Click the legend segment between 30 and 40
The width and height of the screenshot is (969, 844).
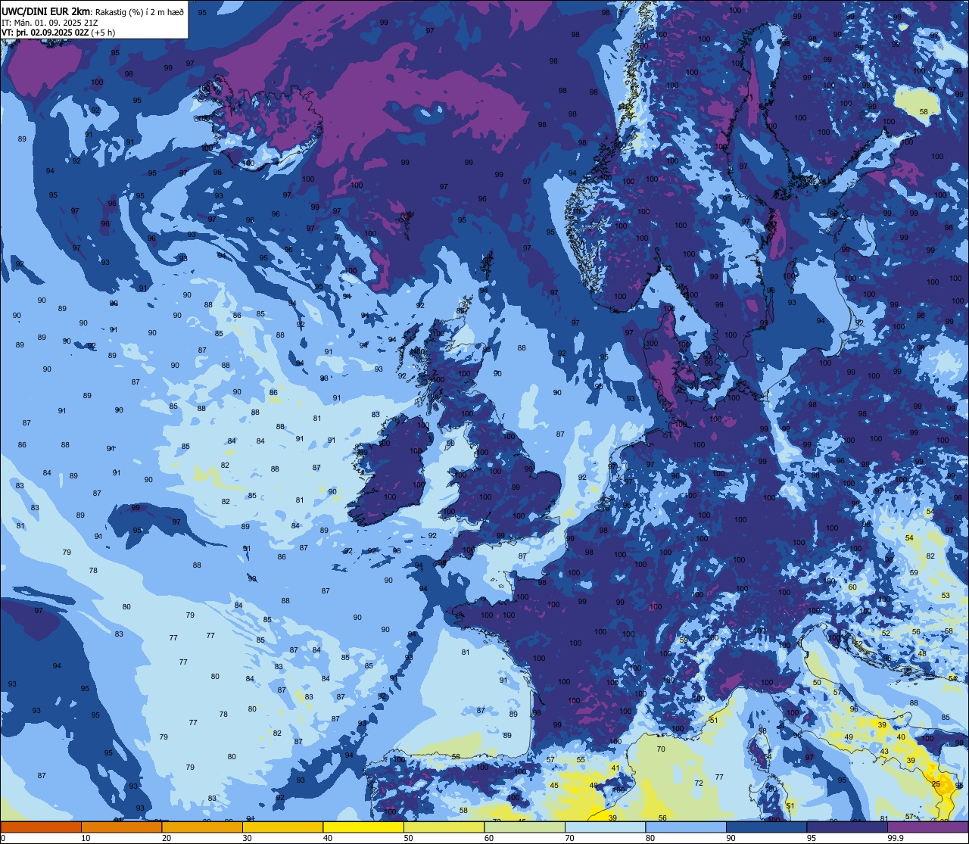point(282,827)
